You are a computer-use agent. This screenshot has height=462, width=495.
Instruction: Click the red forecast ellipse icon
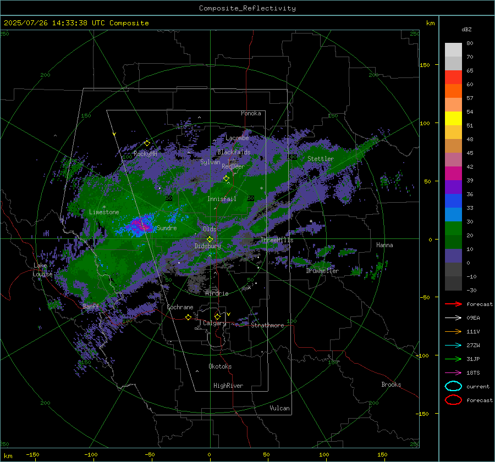453,400
